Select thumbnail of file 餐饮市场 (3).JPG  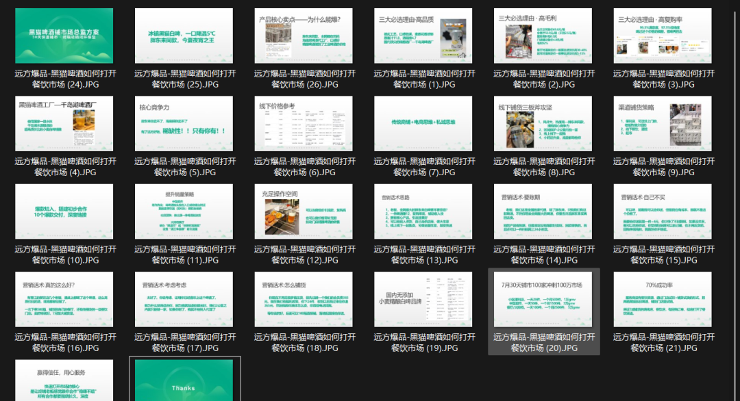(663, 36)
